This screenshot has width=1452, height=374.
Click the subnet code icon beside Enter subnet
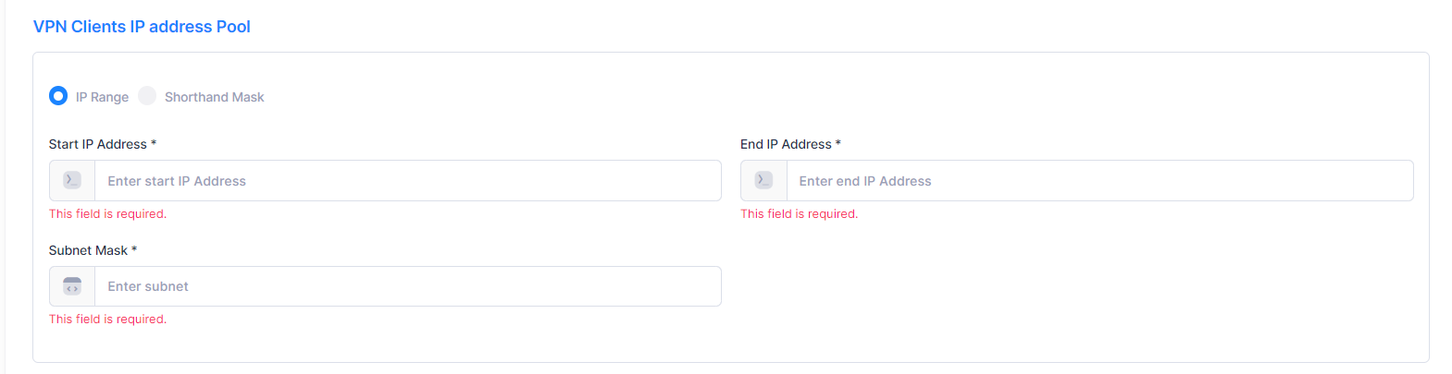coord(72,286)
